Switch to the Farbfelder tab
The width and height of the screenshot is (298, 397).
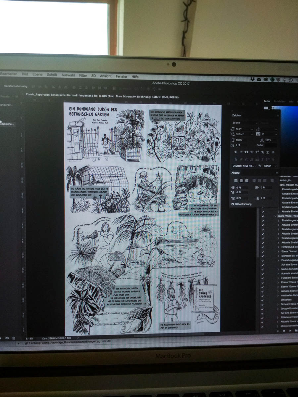(279, 102)
